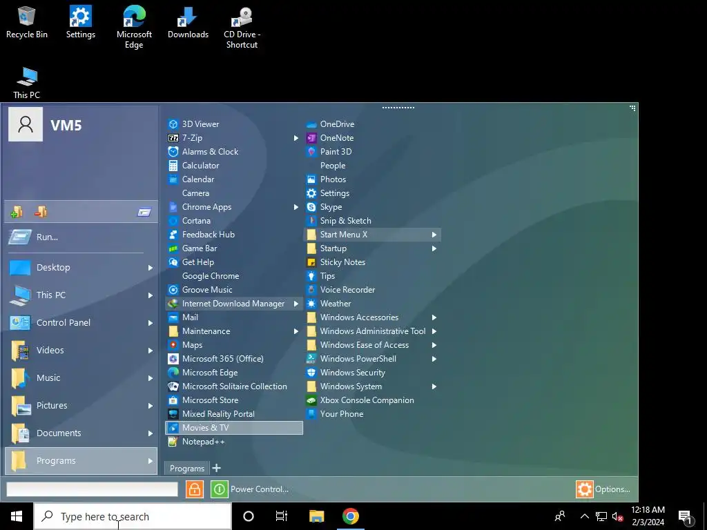Select the Programs tab at bottom

pos(187,469)
